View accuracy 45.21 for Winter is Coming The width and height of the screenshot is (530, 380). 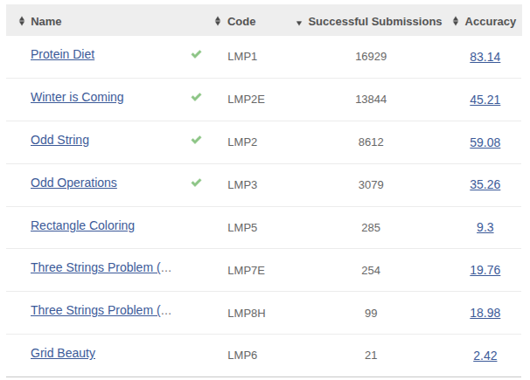coord(485,100)
